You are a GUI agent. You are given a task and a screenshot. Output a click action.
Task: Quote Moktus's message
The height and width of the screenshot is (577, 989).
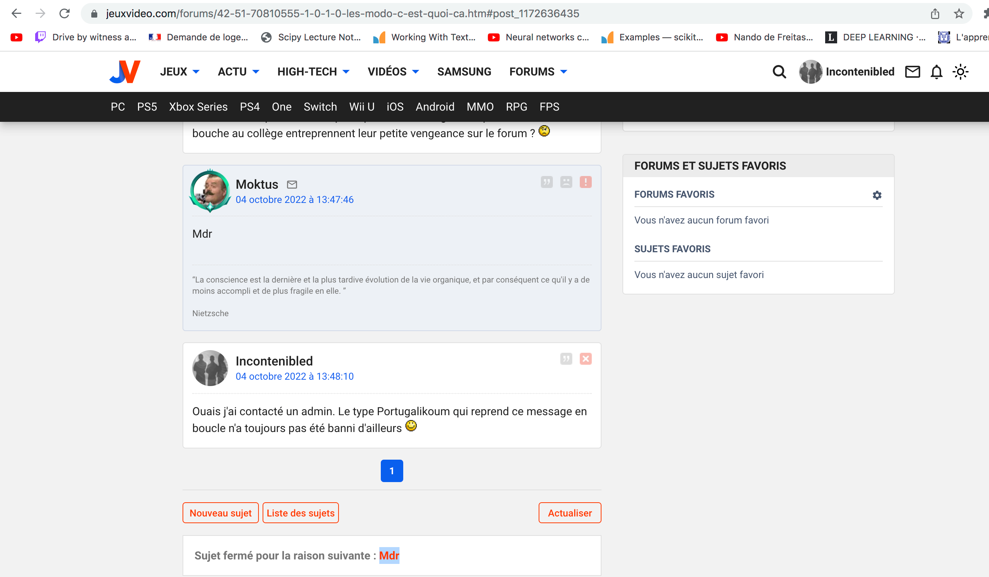(546, 182)
